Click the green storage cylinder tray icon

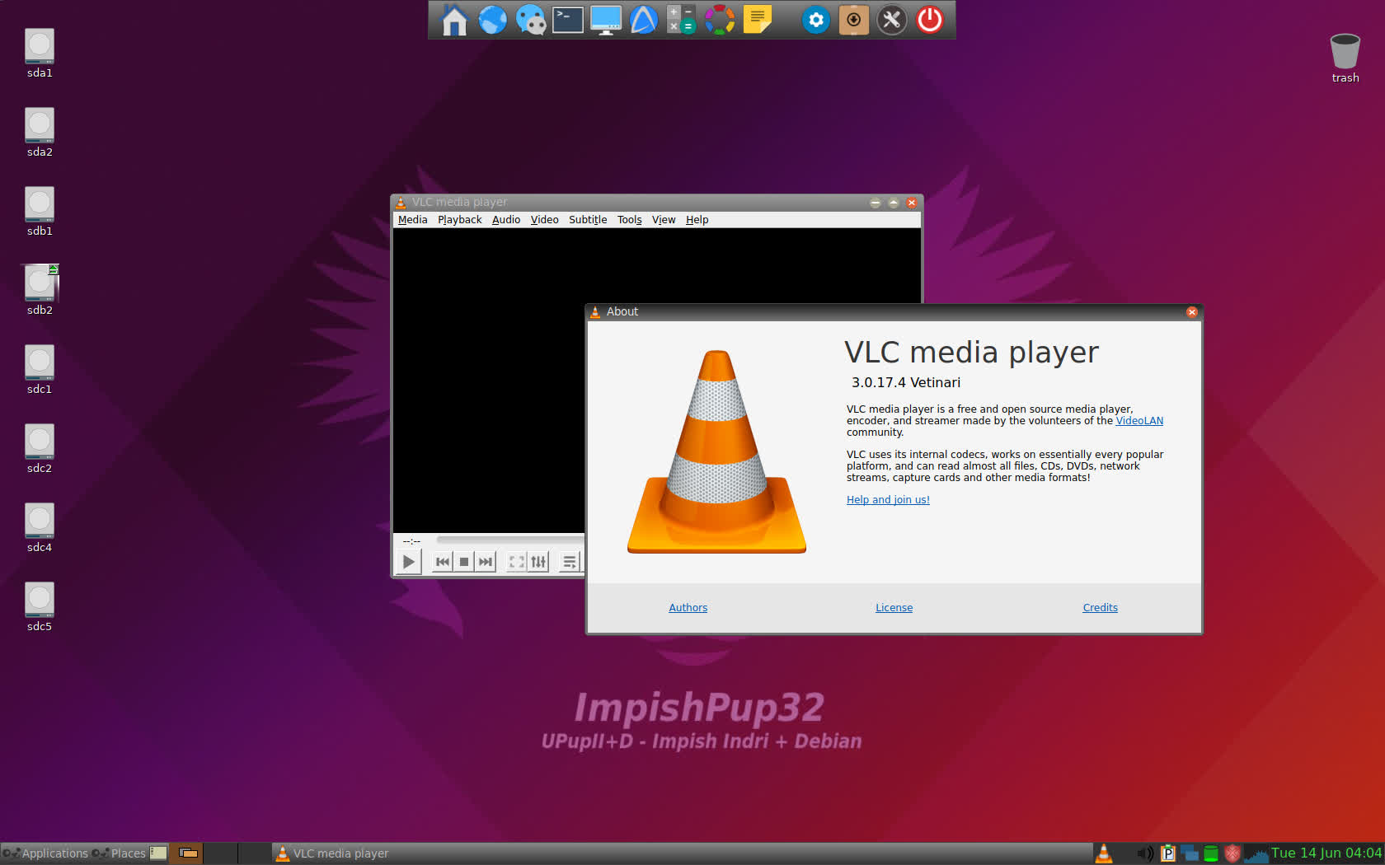pyautogui.click(x=1211, y=853)
